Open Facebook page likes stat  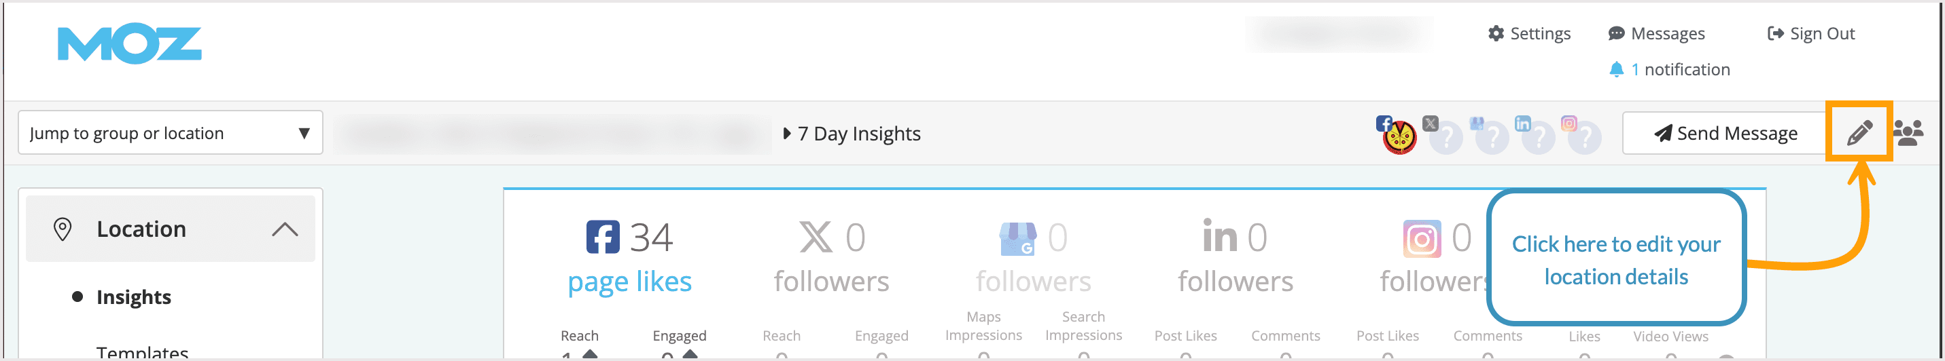click(x=629, y=281)
